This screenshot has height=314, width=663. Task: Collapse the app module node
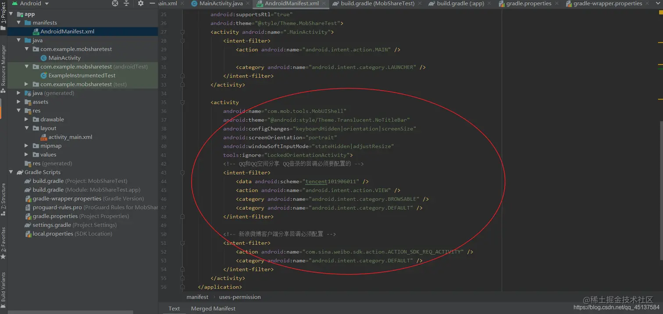click(x=11, y=14)
